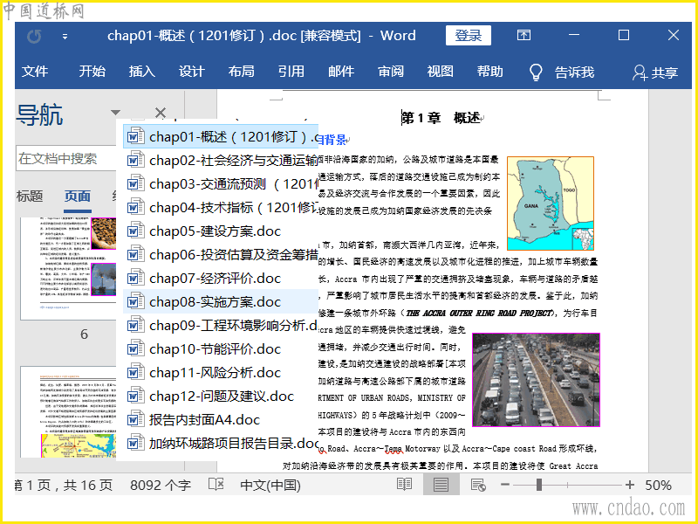Select 报告内封面A4.doc in list

pyautogui.click(x=221, y=420)
